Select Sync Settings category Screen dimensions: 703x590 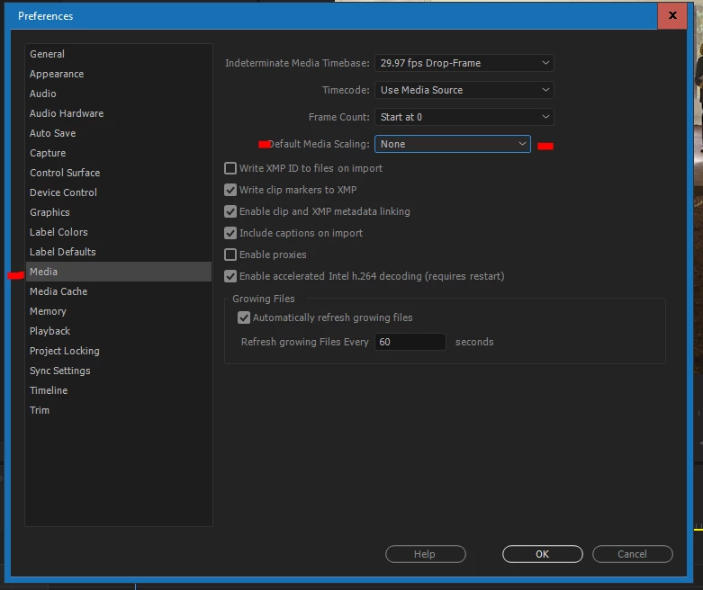point(118,371)
